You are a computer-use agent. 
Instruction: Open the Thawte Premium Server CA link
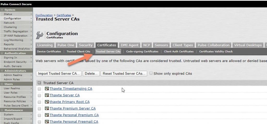pyautogui.click(x=72, y=108)
